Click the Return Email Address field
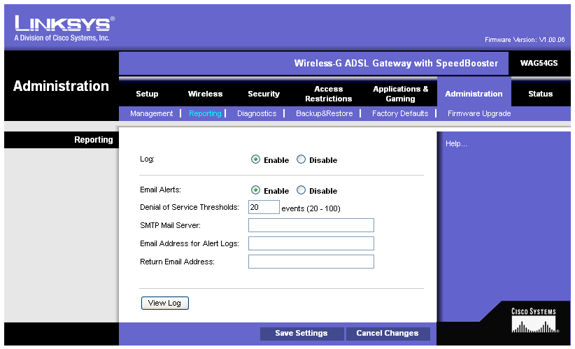This screenshot has height=349, width=575. click(x=311, y=262)
